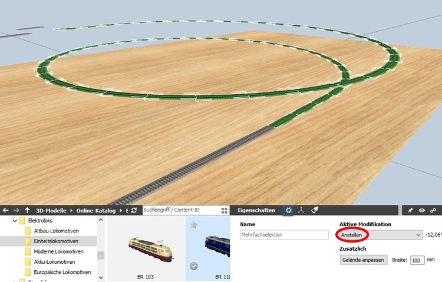Collapse the Elektroloks tree node
Viewport: 442px width, 282px height.
pyautogui.click(x=15, y=221)
